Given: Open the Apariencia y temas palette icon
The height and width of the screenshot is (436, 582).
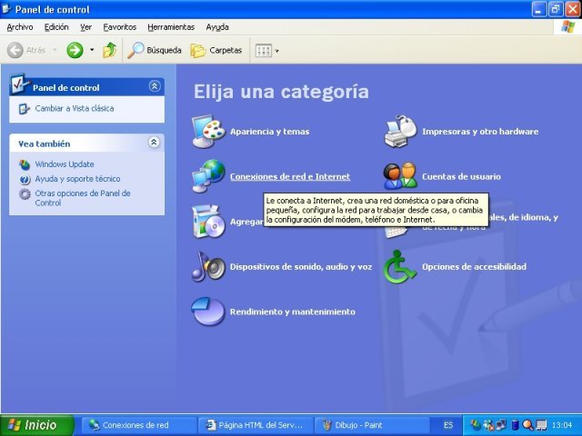Looking at the screenshot, I should pos(208,132).
